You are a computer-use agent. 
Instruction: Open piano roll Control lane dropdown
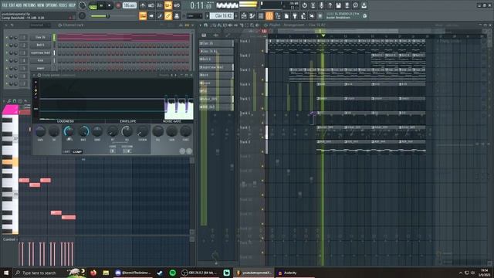10,239
